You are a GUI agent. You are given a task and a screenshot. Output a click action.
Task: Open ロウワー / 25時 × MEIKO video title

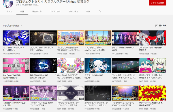(42, 49)
